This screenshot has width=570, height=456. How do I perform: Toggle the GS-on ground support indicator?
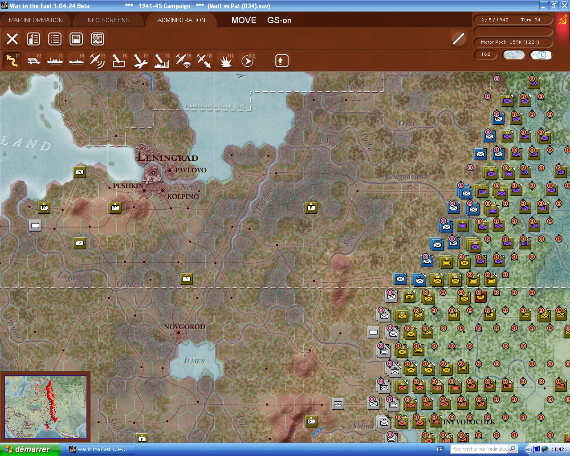(x=279, y=20)
